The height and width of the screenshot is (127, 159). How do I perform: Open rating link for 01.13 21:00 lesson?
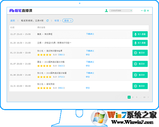click(88, 55)
